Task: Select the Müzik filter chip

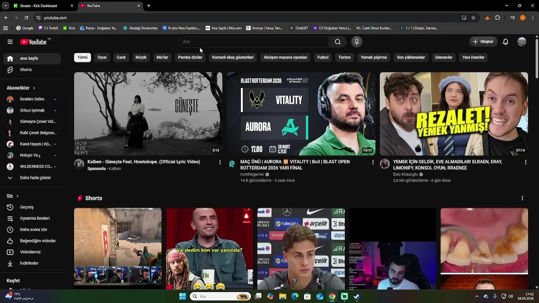Action: click(141, 57)
